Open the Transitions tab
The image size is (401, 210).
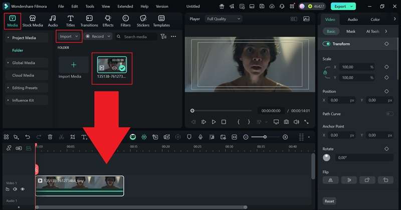pyautogui.click(x=89, y=21)
